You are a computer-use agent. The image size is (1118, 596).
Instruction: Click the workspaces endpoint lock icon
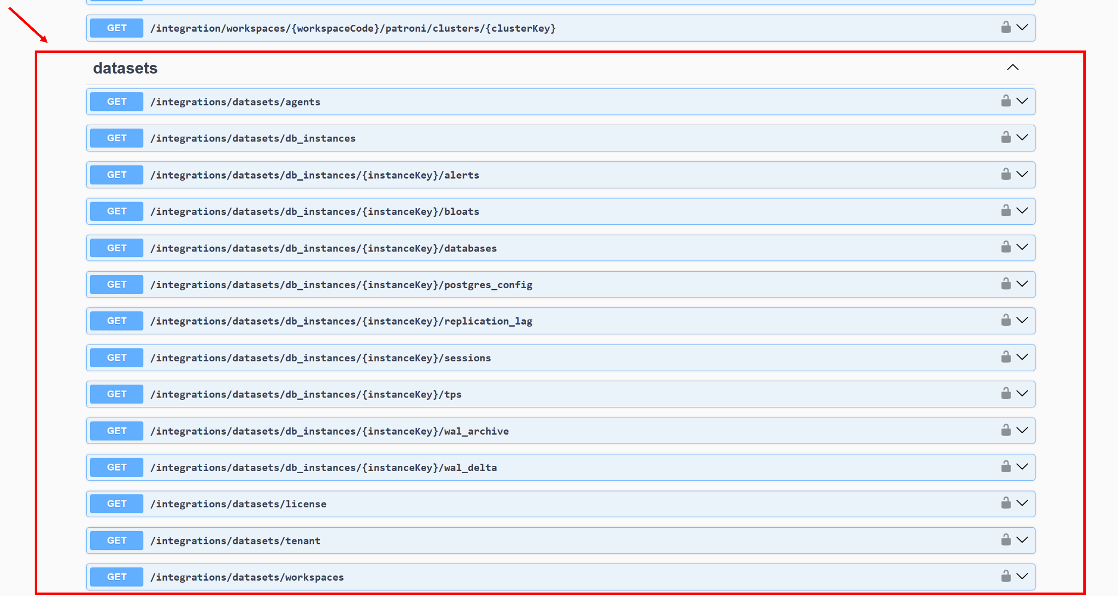click(x=1006, y=577)
